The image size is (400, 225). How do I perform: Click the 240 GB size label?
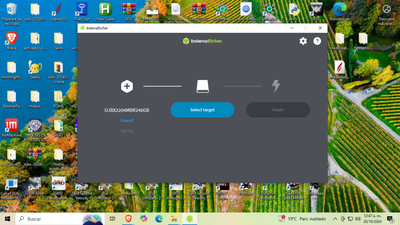pos(127,131)
